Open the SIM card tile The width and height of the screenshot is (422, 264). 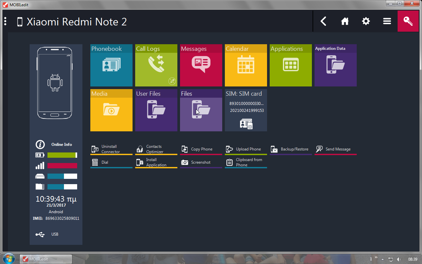pyautogui.click(x=246, y=110)
